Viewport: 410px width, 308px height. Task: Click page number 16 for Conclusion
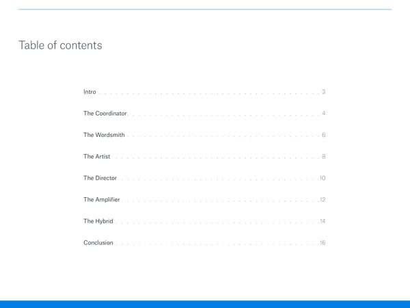click(322, 243)
